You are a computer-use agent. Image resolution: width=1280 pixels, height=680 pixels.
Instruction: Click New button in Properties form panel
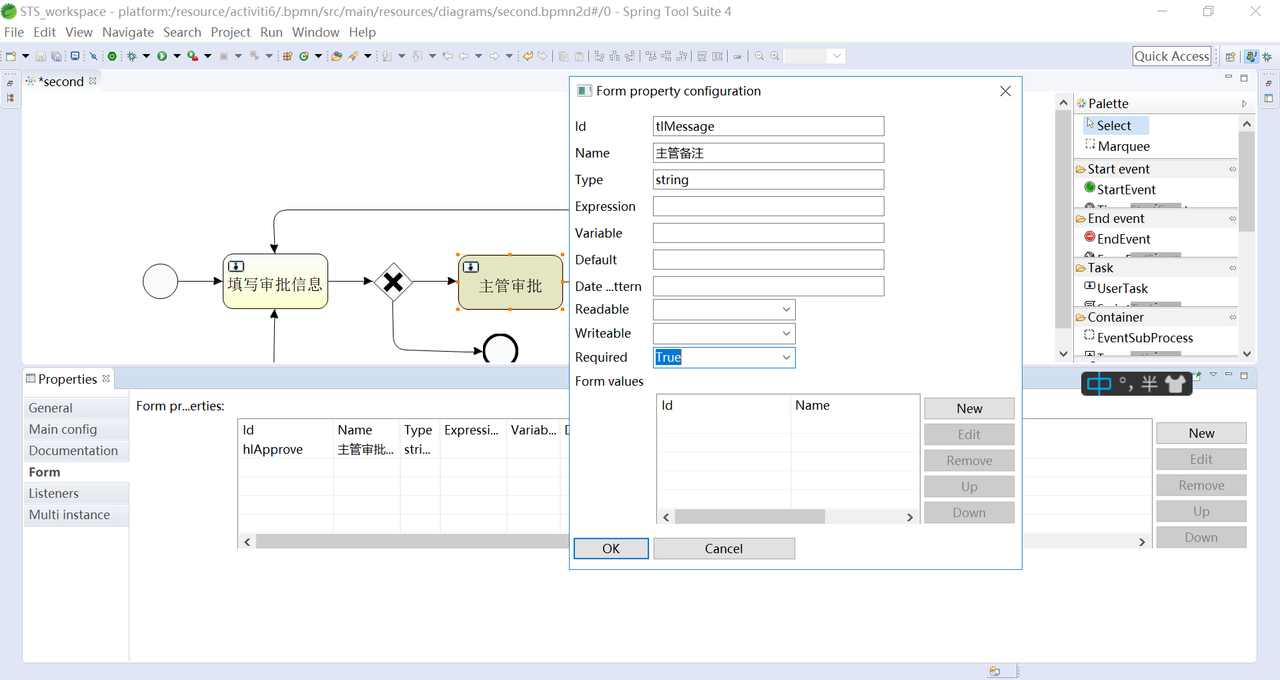pos(1201,433)
